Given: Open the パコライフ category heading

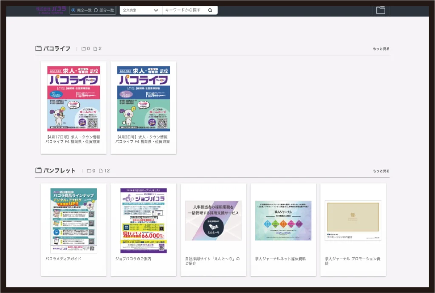Looking at the screenshot, I should [x=56, y=48].
